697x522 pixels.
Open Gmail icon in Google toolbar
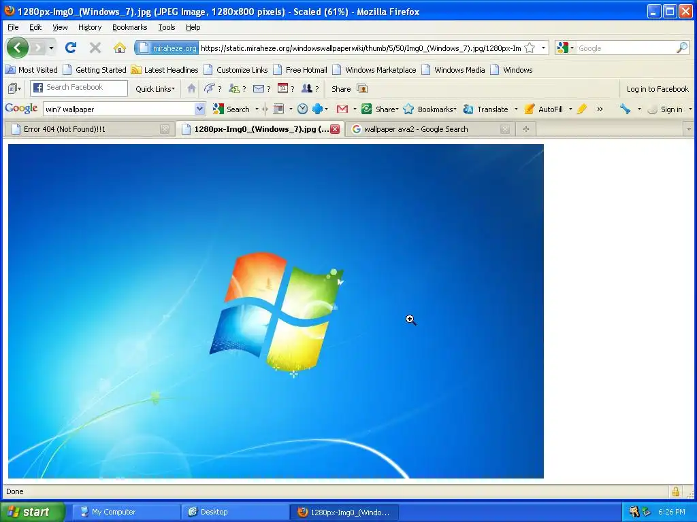pos(342,109)
